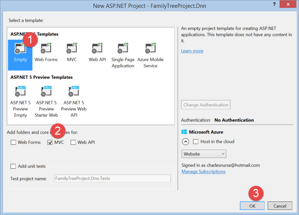This screenshot has height=215, width=299.
Task: Enable the Web Forms core references checkbox
Action: [x=13, y=142]
